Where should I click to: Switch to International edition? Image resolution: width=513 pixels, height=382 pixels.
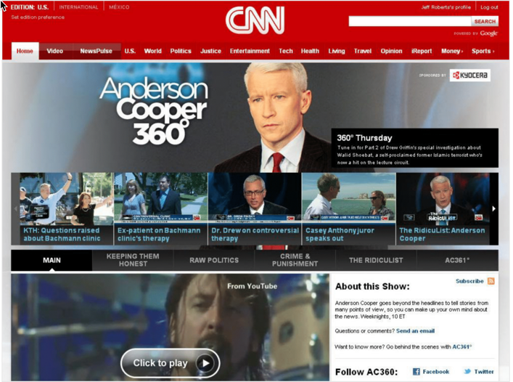click(x=78, y=7)
